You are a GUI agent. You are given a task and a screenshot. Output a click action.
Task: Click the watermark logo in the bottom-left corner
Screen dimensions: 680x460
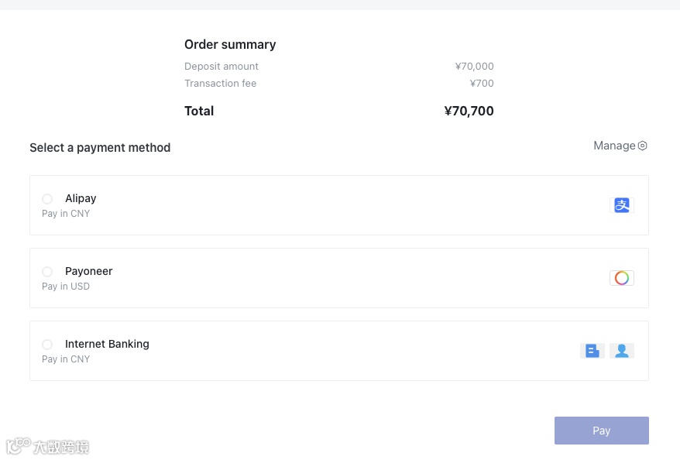click(x=47, y=447)
